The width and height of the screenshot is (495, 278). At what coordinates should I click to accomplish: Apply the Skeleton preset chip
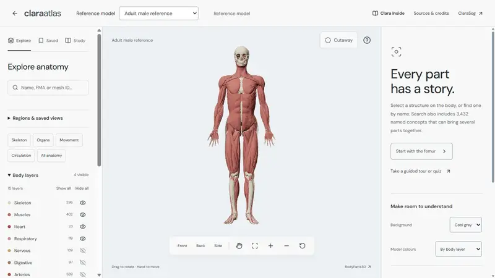[x=19, y=140]
